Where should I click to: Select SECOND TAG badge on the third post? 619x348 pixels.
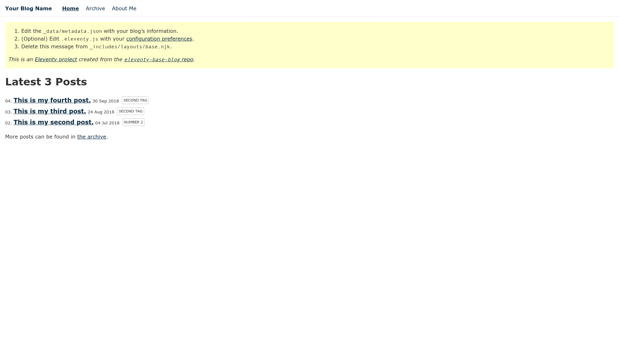tap(131, 111)
